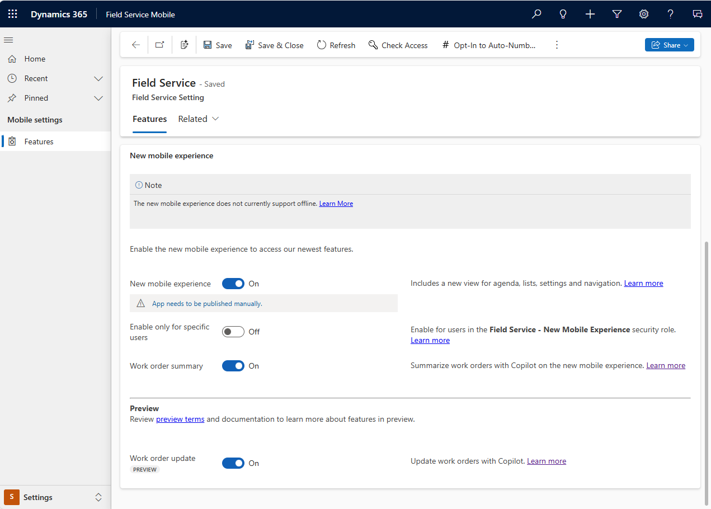Click the Pinned pushpin icon
The image size is (711, 509).
(12, 98)
